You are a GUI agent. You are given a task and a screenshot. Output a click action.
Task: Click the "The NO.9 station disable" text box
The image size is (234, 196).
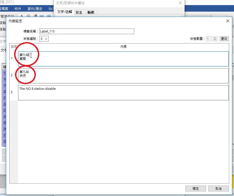point(123,93)
